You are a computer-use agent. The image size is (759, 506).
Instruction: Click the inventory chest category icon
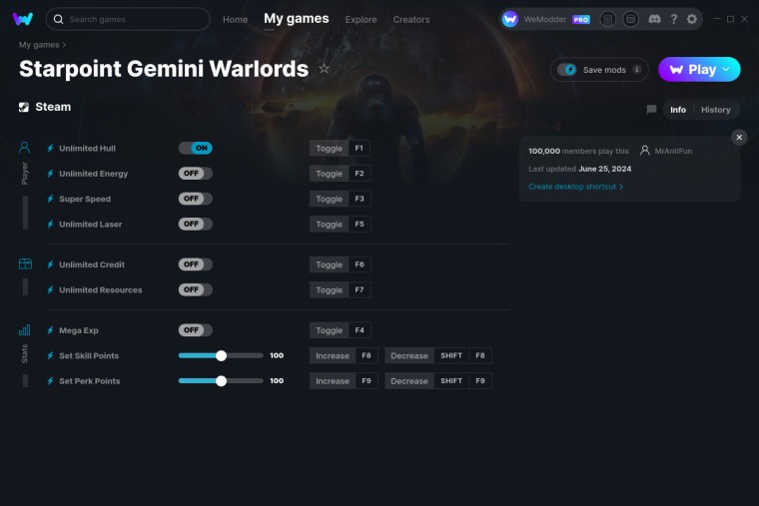pyautogui.click(x=25, y=263)
